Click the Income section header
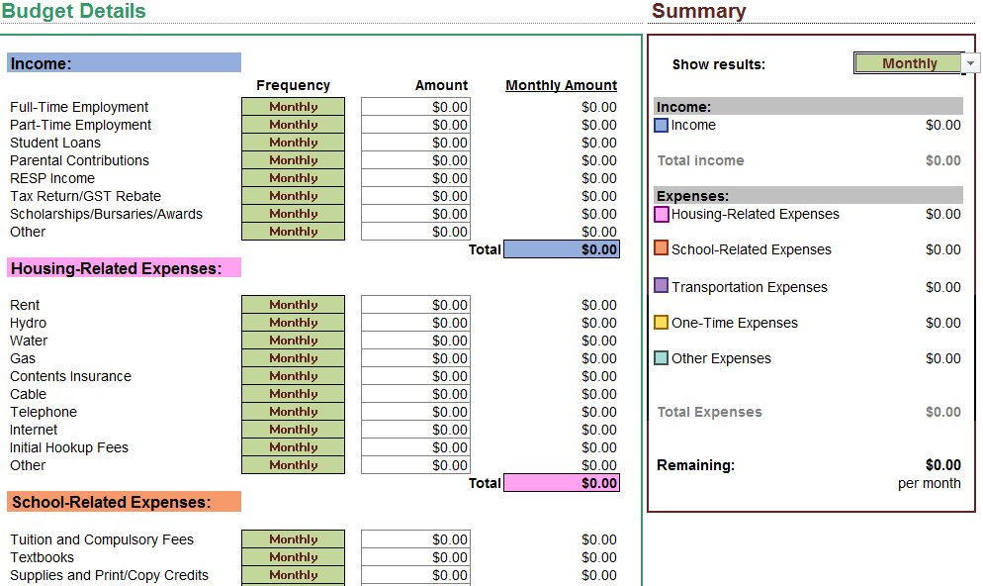 [125, 62]
